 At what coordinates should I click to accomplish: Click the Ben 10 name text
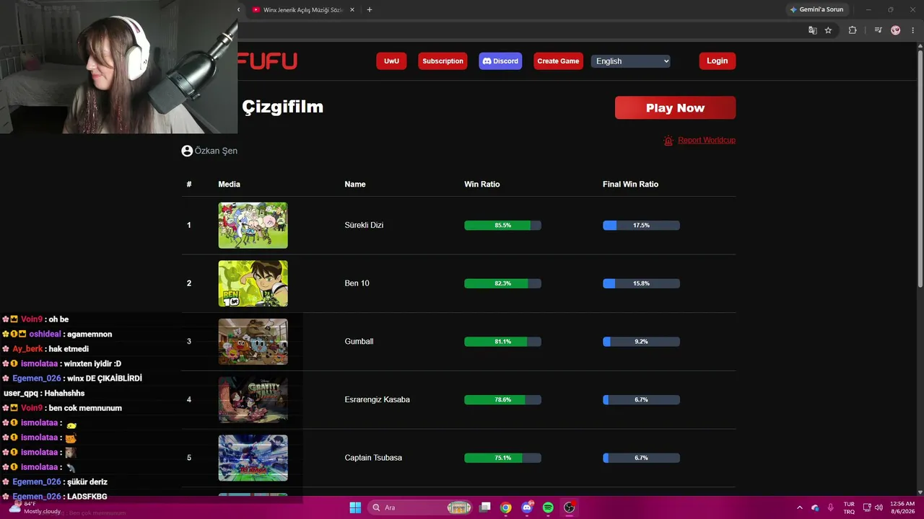pyautogui.click(x=357, y=283)
